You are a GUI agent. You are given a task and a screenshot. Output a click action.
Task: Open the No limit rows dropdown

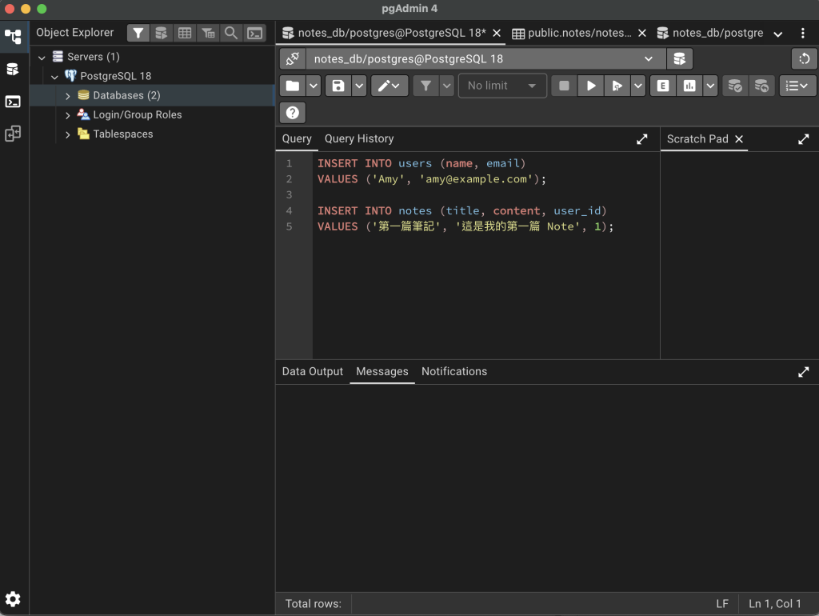click(x=502, y=86)
